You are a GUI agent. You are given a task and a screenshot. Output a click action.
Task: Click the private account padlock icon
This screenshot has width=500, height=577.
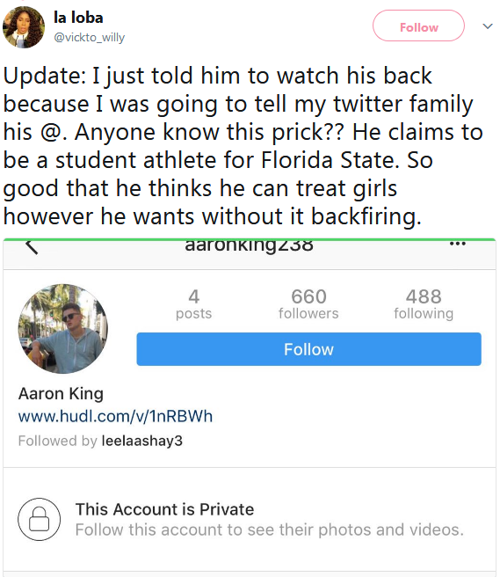[40, 519]
